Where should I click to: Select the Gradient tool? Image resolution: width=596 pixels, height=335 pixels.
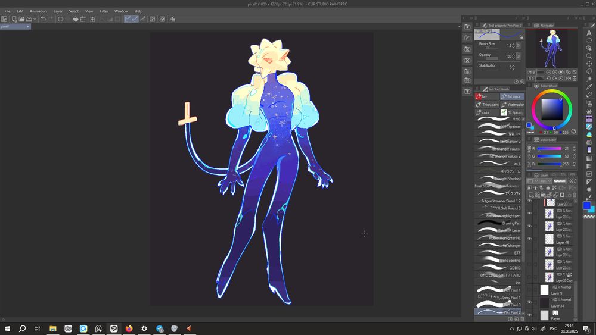click(x=589, y=158)
